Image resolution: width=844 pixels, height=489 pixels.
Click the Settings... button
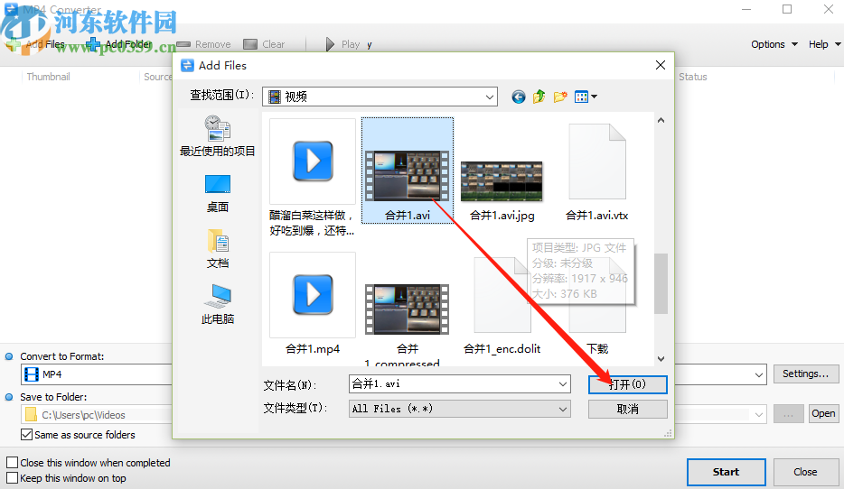tap(806, 374)
